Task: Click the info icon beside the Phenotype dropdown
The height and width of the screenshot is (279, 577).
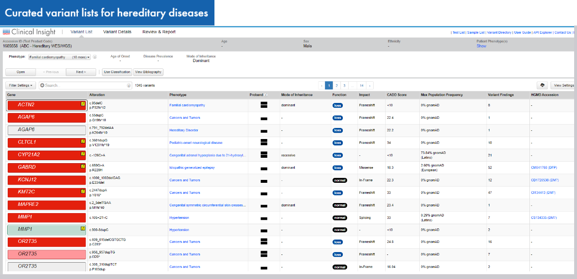Action: click(95, 57)
